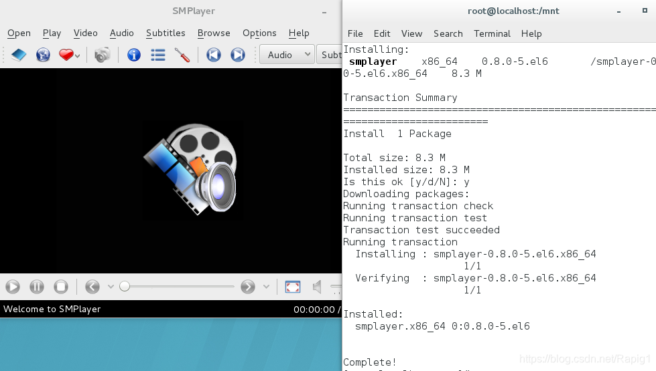Viewport: 656px width, 371px height.
Task: Open the Subtitle toolbar dropdown
Action: (x=329, y=55)
